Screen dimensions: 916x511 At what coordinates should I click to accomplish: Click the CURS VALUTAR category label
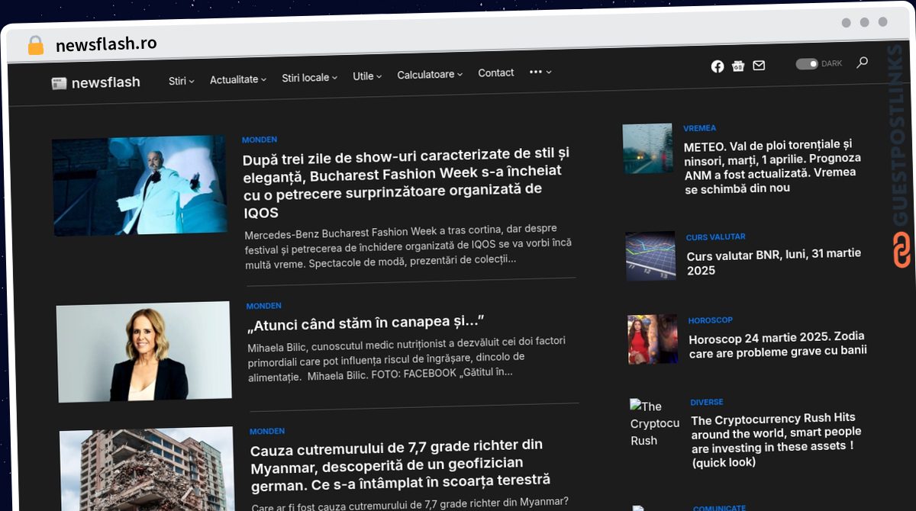tap(716, 237)
